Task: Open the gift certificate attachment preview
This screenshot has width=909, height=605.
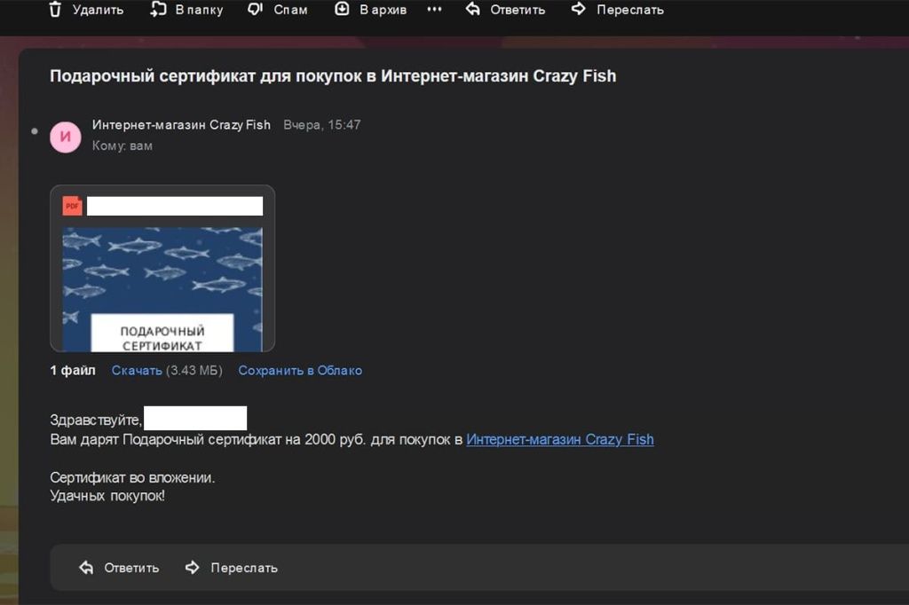Action: point(162,288)
